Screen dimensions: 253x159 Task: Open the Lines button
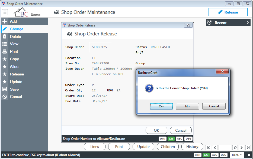click(x=95, y=147)
